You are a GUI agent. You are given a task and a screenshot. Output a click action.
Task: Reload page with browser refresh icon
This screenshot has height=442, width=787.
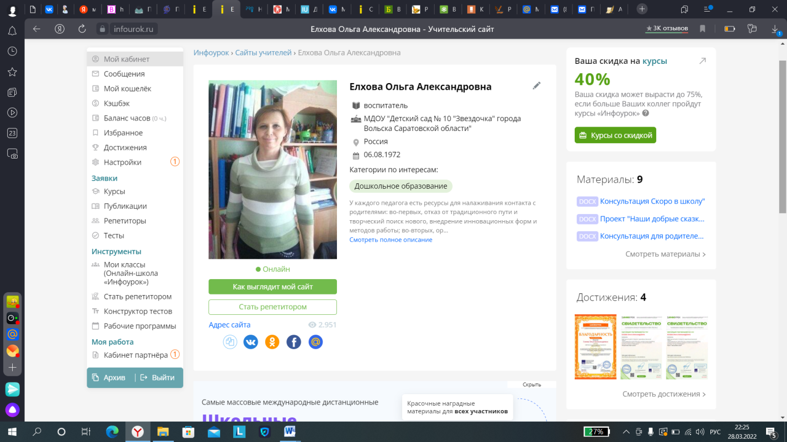point(82,29)
